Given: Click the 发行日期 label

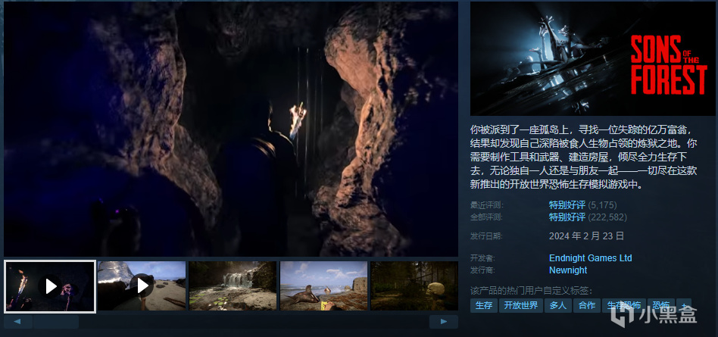Looking at the screenshot, I should point(486,237).
